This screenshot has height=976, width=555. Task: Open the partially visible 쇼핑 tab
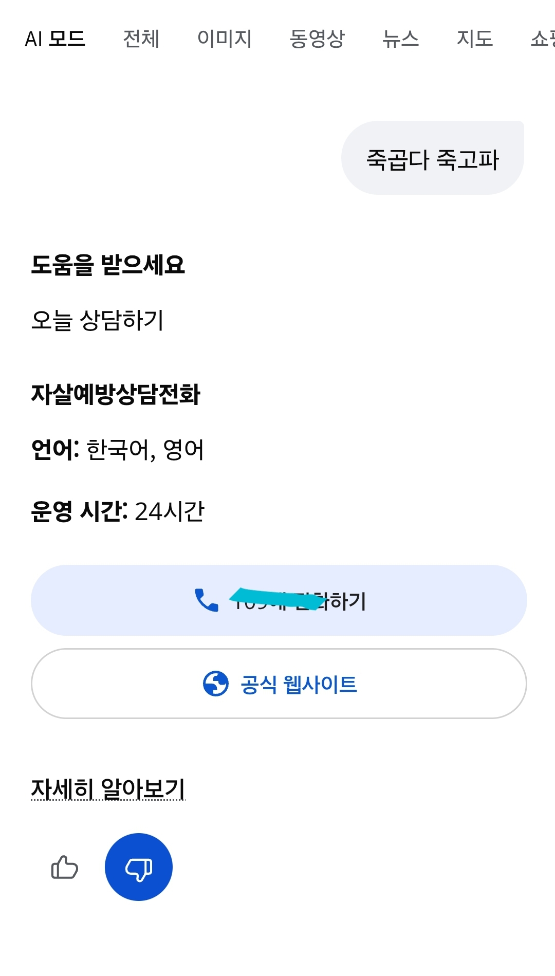click(542, 39)
